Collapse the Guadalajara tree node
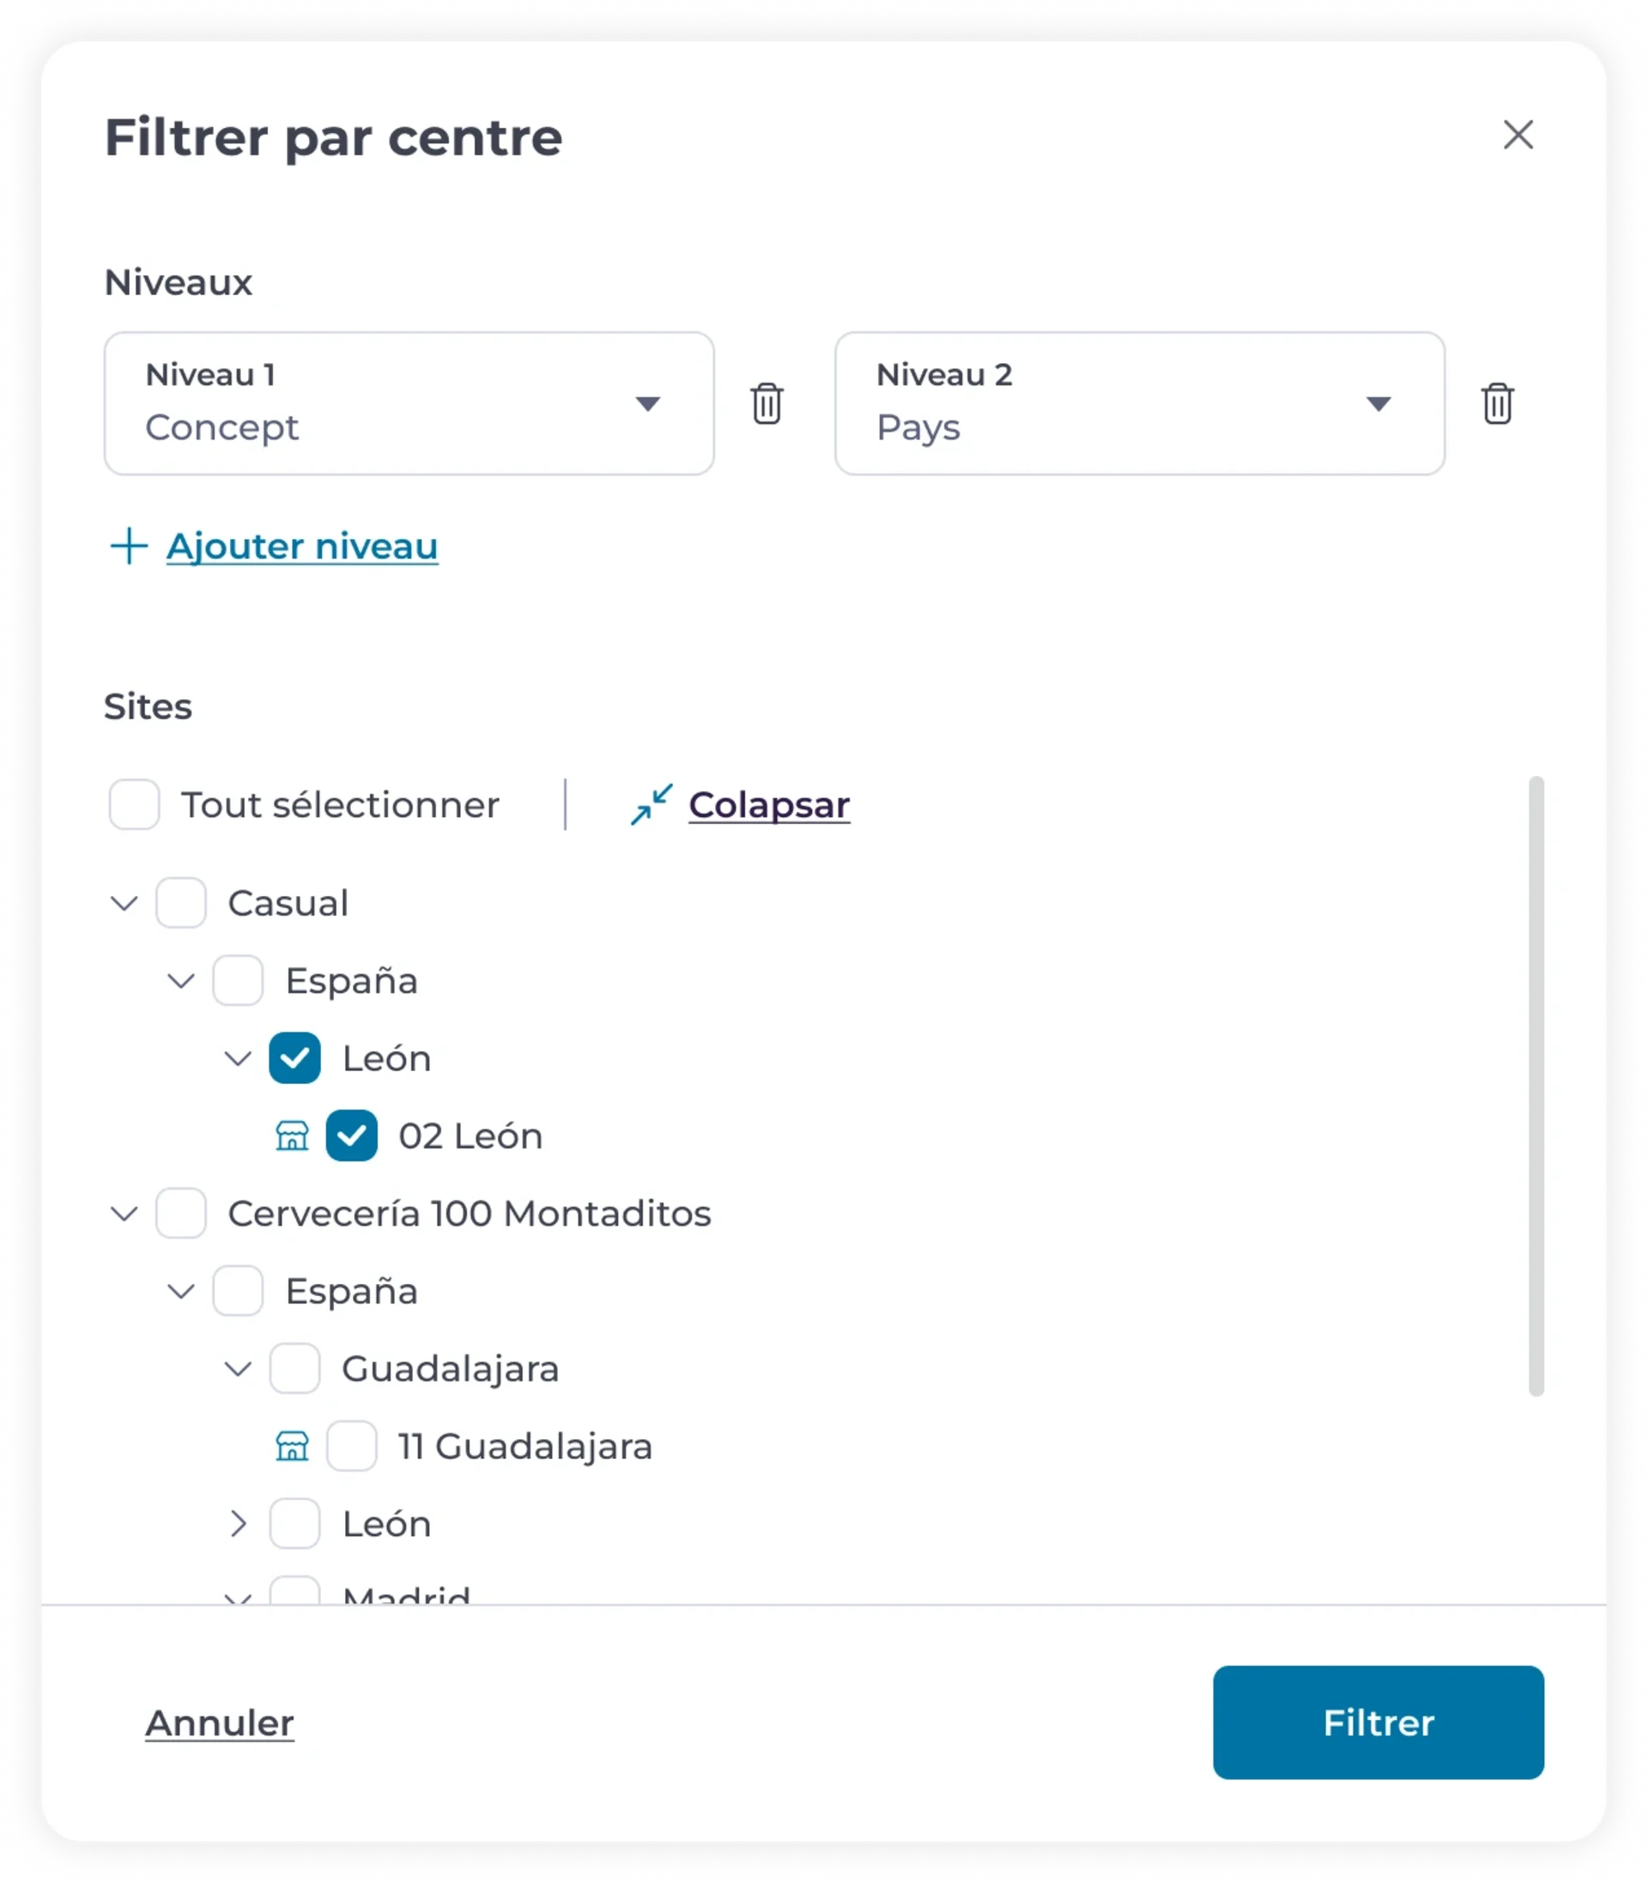 pos(239,1369)
